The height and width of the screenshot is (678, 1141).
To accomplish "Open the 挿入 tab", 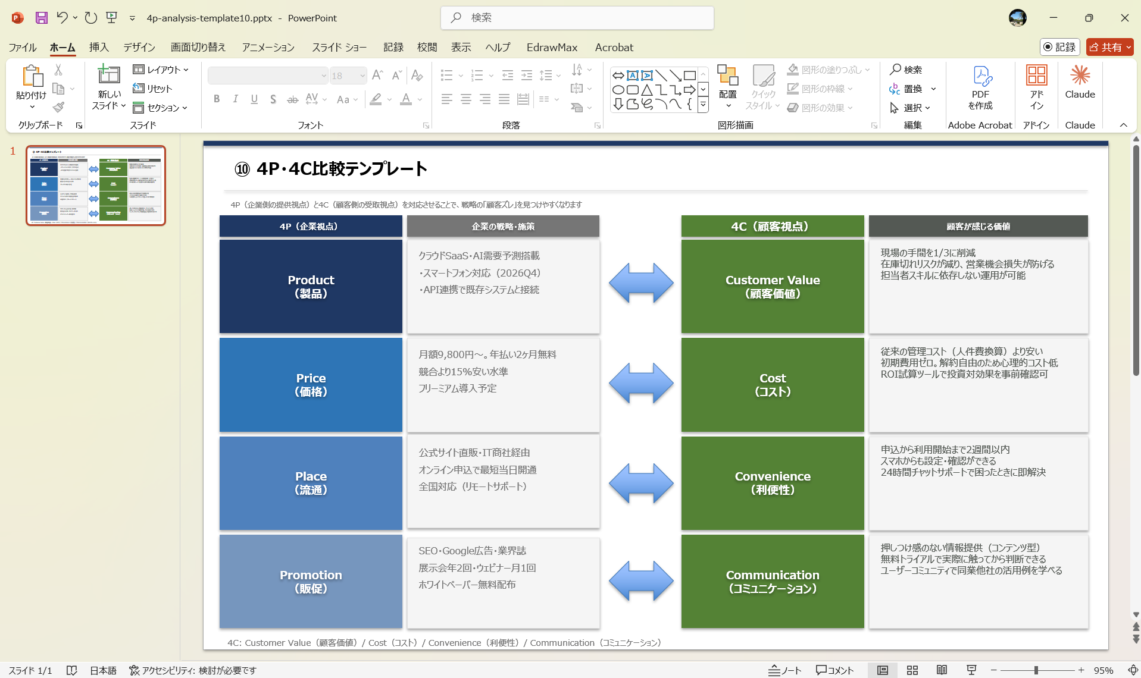I will pyautogui.click(x=99, y=47).
